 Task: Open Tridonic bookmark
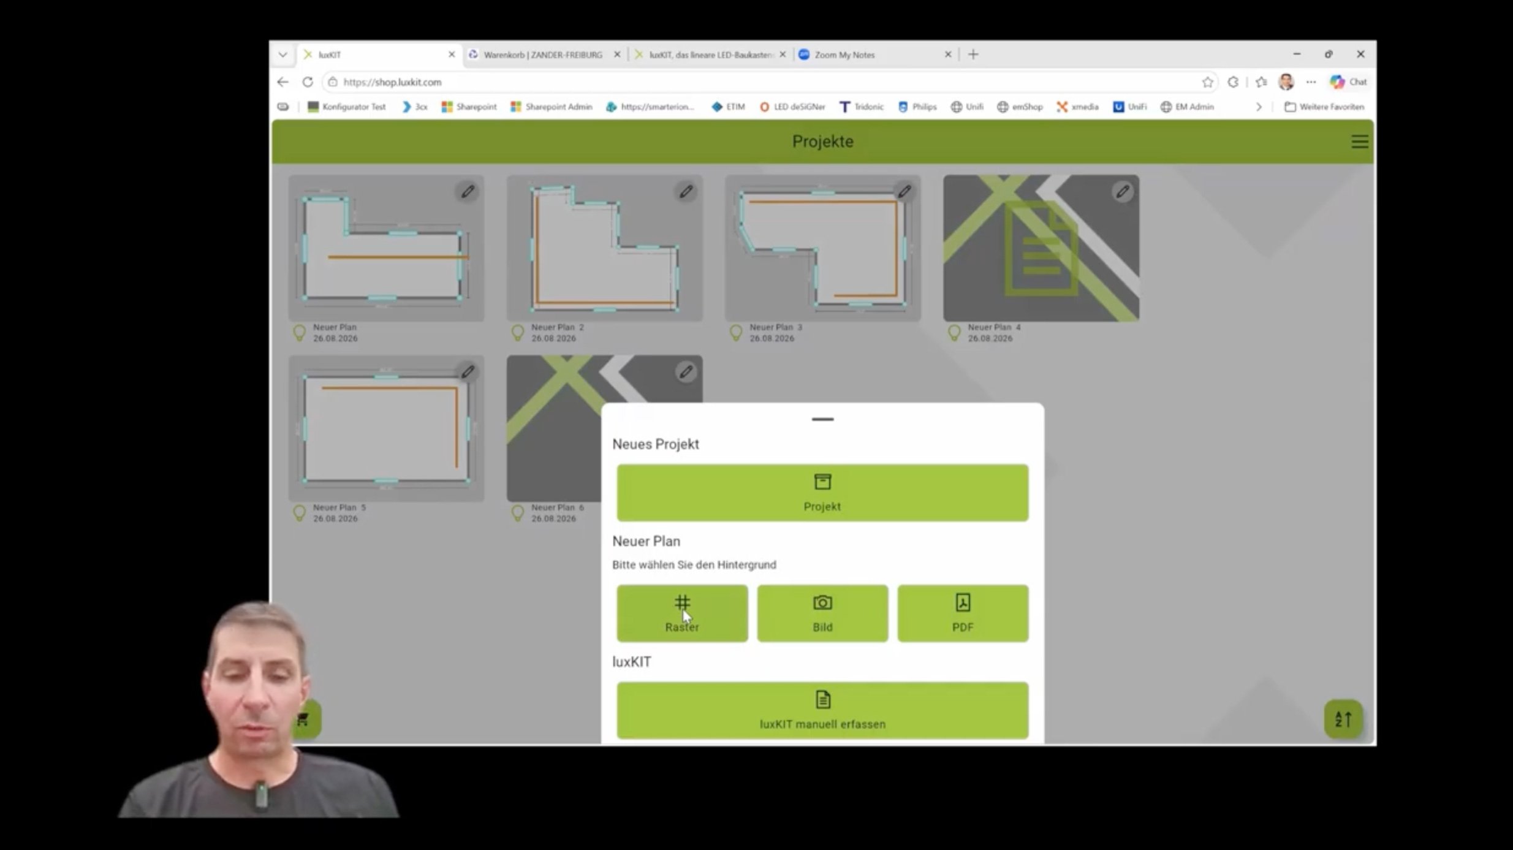(x=862, y=107)
